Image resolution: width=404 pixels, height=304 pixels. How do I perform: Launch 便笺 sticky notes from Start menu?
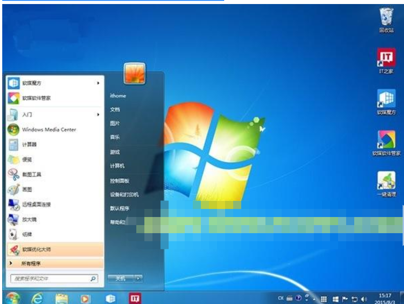tap(55, 160)
